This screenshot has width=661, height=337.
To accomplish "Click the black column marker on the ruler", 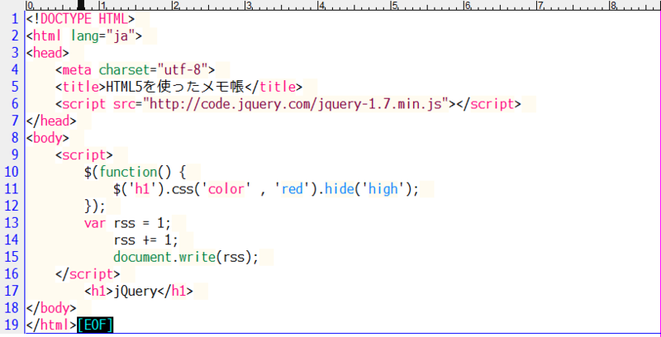I will [81, 5].
